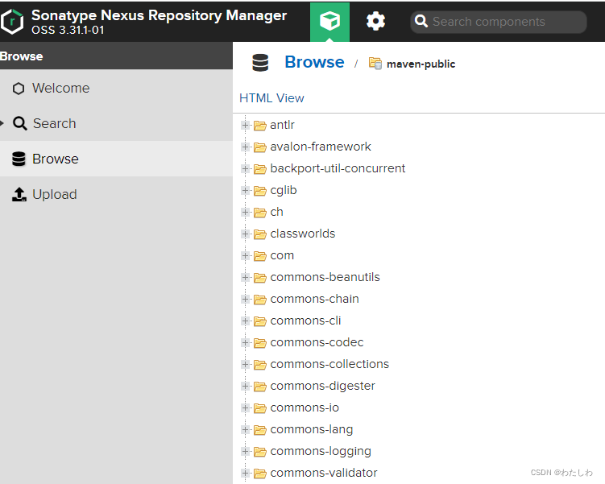Expand the com folder node
Image resolution: width=605 pixels, height=484 pixels.
coord(245,256)
